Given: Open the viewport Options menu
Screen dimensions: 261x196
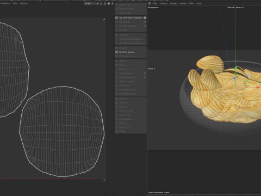Looking at the screenshot, I should 183,3.
